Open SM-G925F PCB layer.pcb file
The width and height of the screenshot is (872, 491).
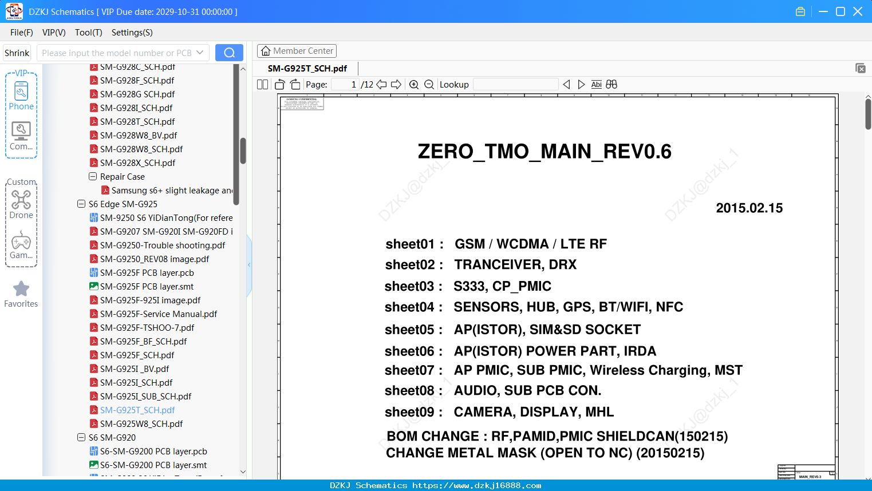pos(147,273)
